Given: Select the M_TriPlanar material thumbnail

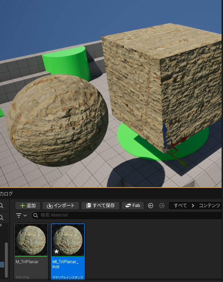Looking at the screenshot, I should pyautogui.click(x=31, y=240).
